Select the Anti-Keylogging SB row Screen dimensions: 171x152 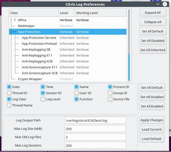(x=68, y=50)
